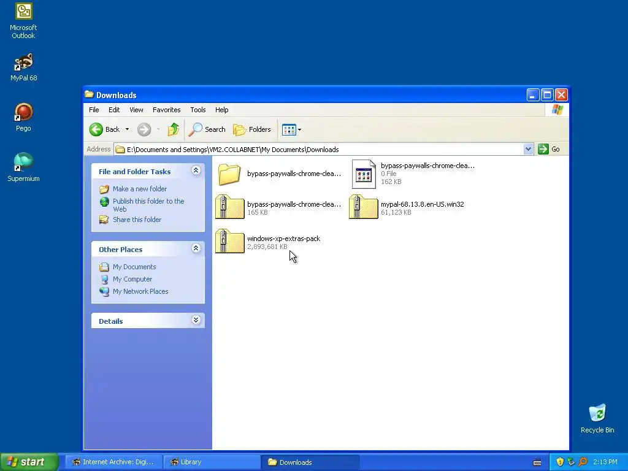The height and width of the screenshot is (471, 628).
Task: Click the Views icon in toolbar
Action: coord(289,129)
